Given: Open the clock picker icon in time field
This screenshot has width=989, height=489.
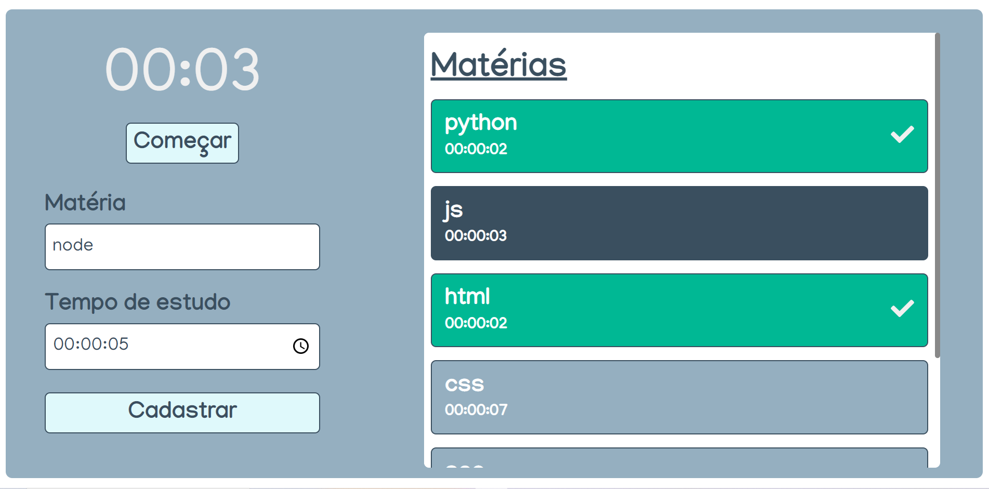Looking at the screenshot, I should [x=301, y=346].
